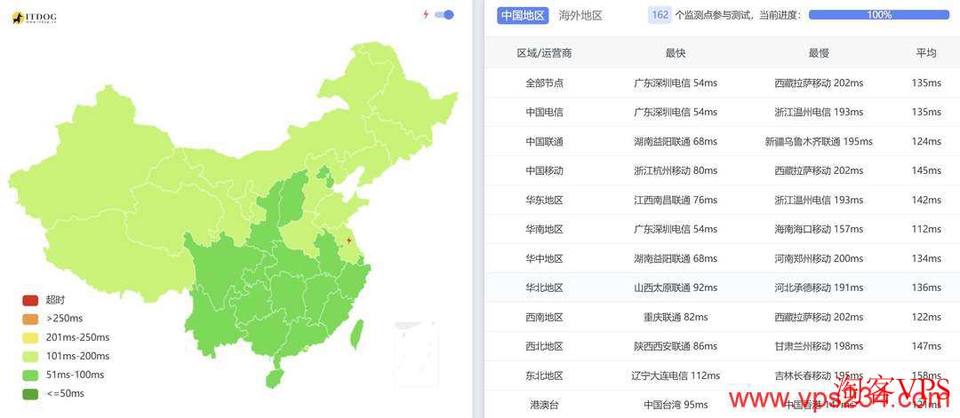This screenshot has width=960, height=418.
Task: Select the 华北地区 row label
Action: click(x=544, y=288)
